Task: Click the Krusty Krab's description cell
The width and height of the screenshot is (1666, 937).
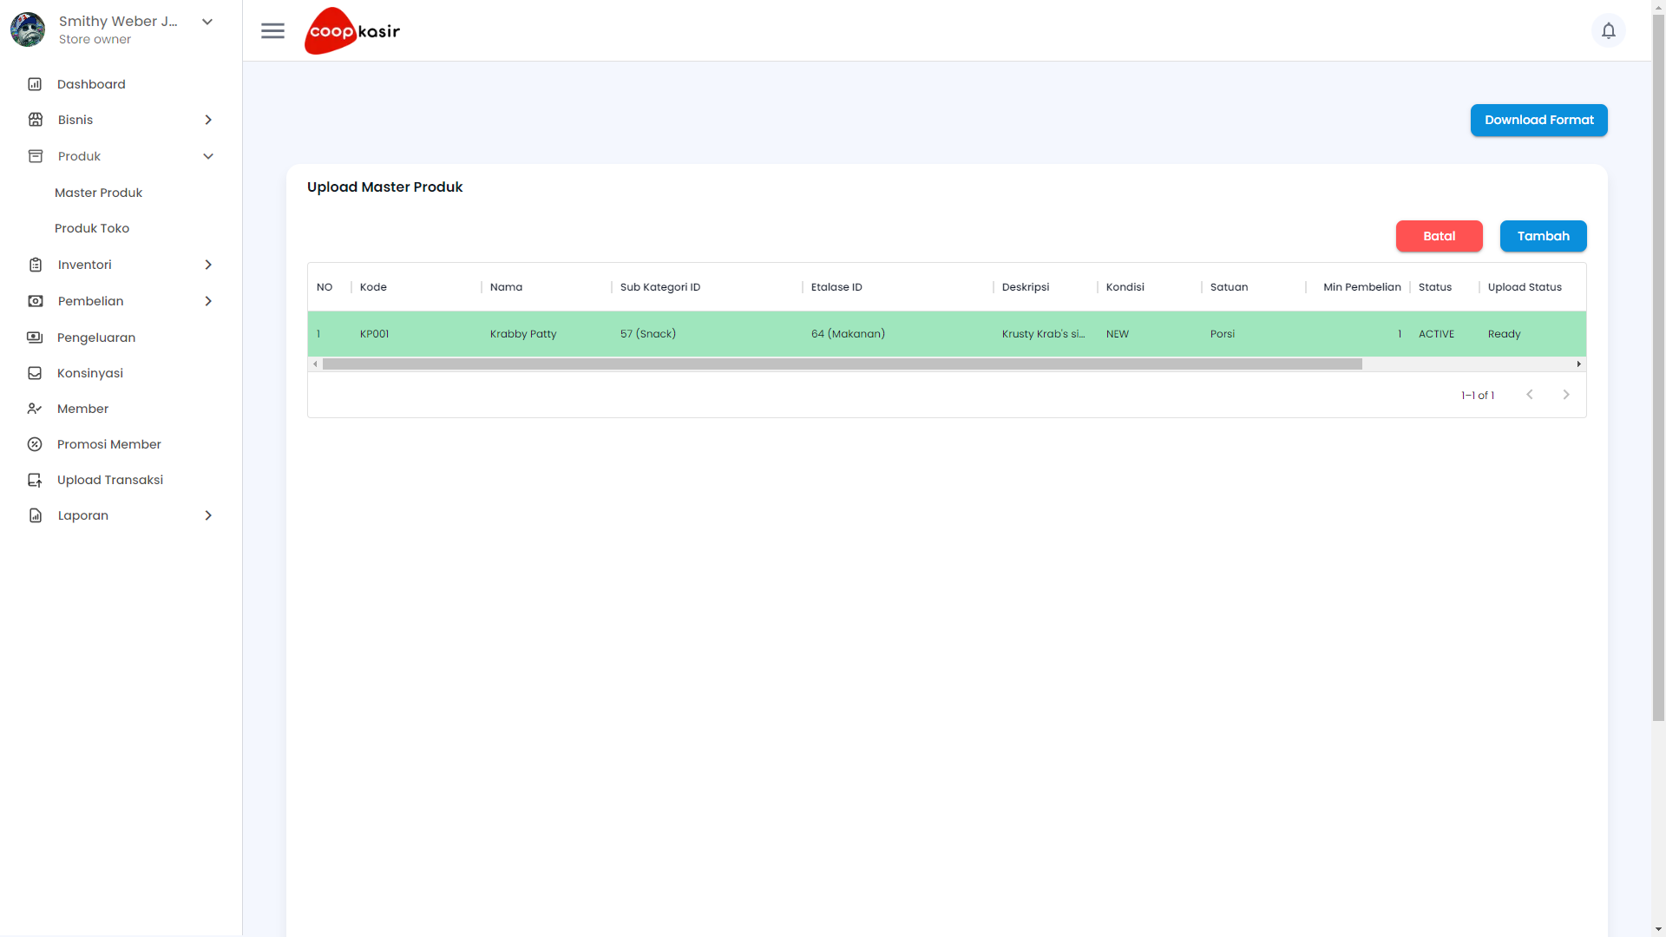Action: click(x=1046, y=334)
